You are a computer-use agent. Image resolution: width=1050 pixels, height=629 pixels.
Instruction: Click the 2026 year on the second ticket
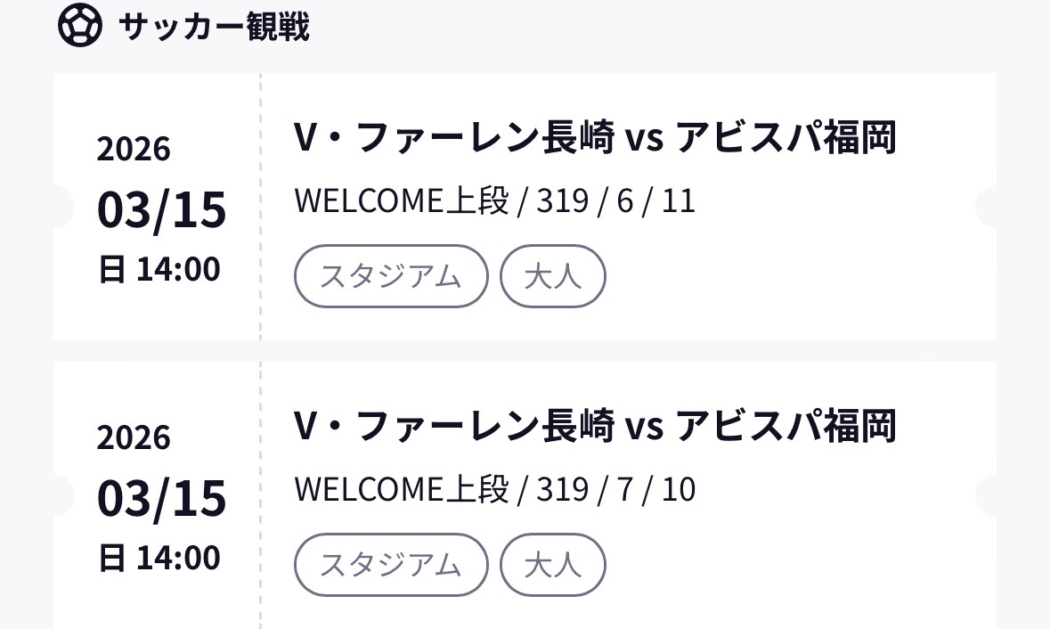tap(134, 437)
